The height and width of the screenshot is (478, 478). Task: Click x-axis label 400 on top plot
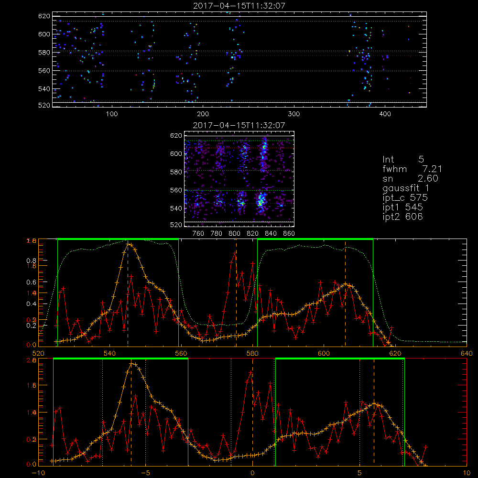point(385,114)
